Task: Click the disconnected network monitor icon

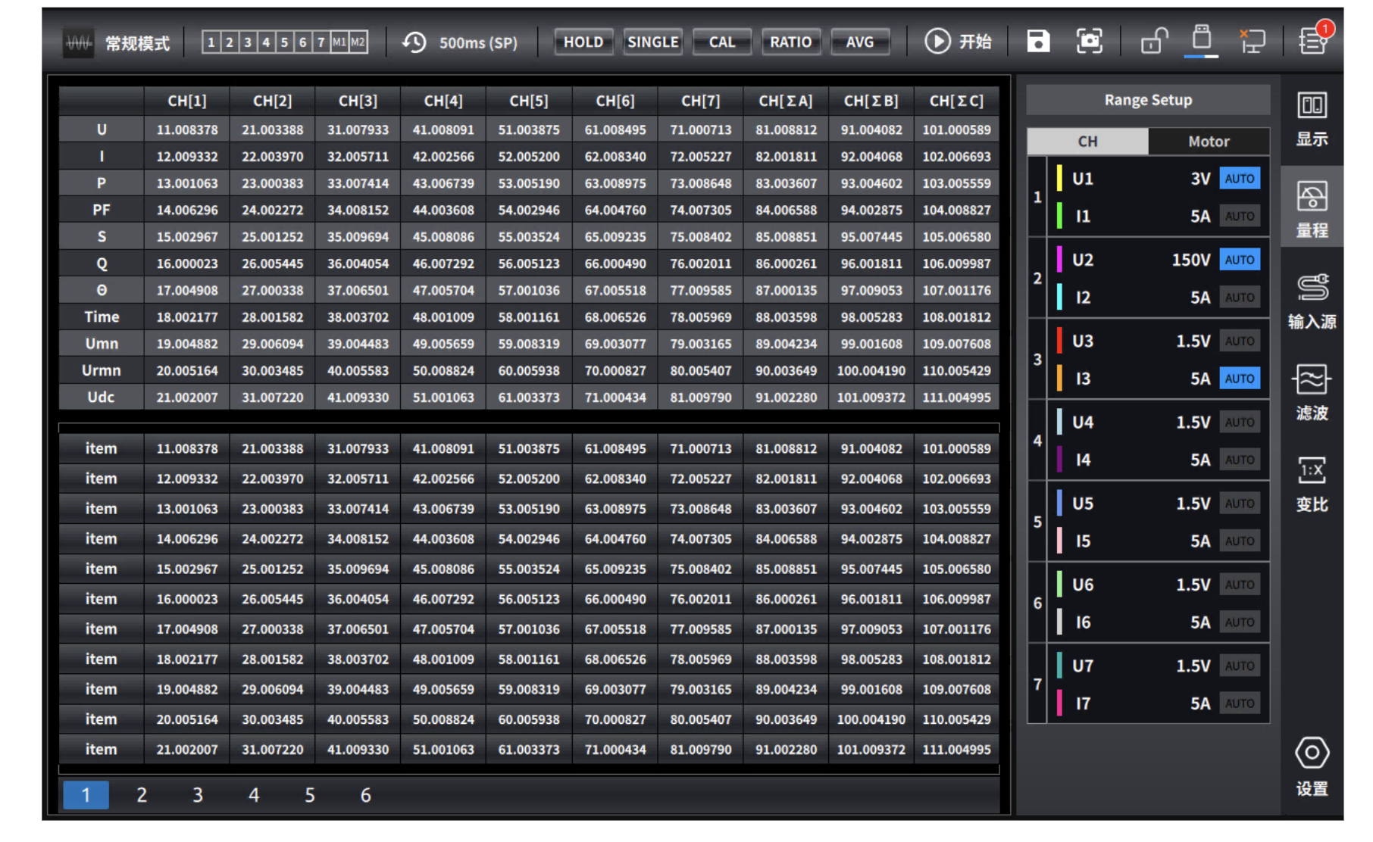Action: point(1252,41)
